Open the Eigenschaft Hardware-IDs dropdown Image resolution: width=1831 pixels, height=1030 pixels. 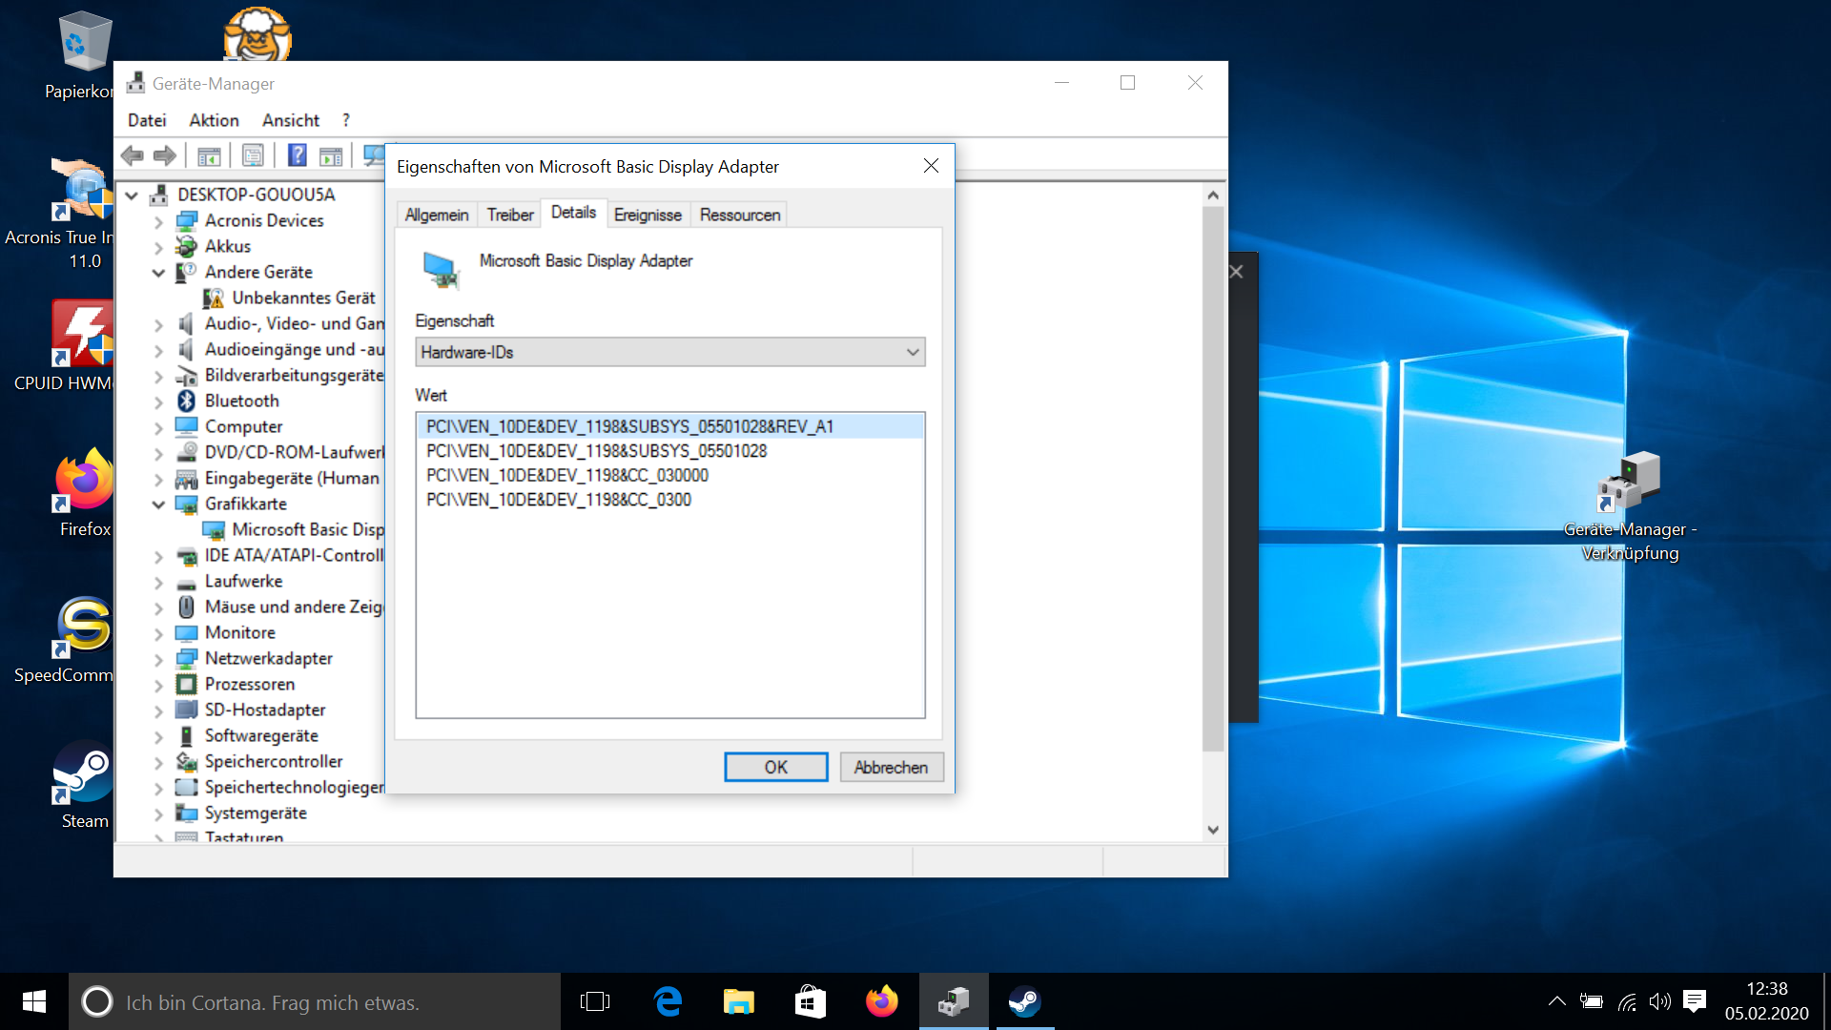(669, 352)
